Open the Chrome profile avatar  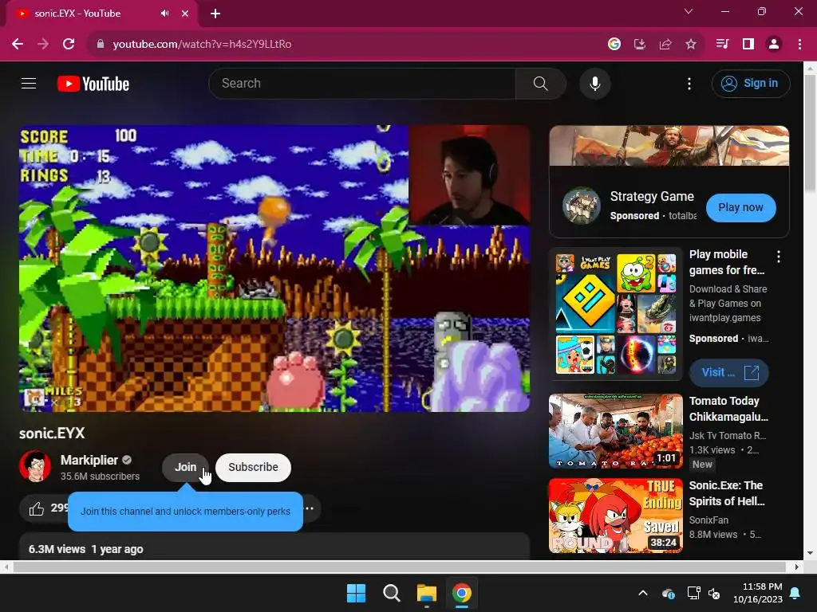click(774, 45)
